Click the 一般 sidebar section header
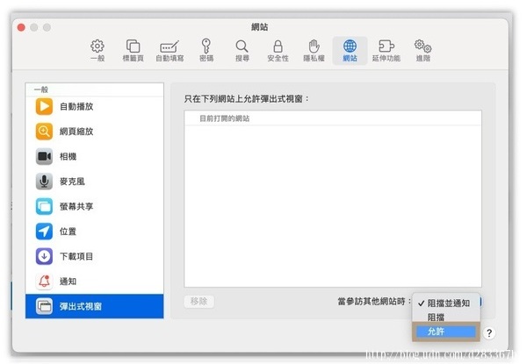 (x=41, y=89)
